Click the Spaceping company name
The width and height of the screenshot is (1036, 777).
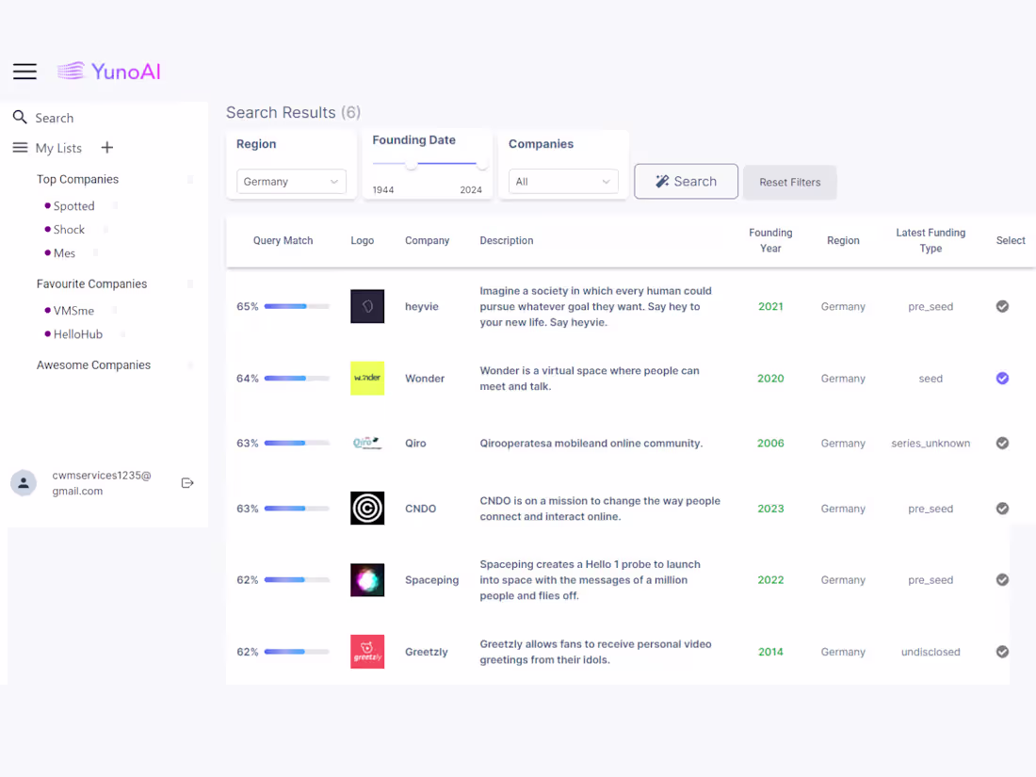tap(431, 580)
